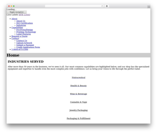Screen dimensions: 157x133
Task: Open Submit a Payment link
Action: pyautogui.click(x=25, y=45)
